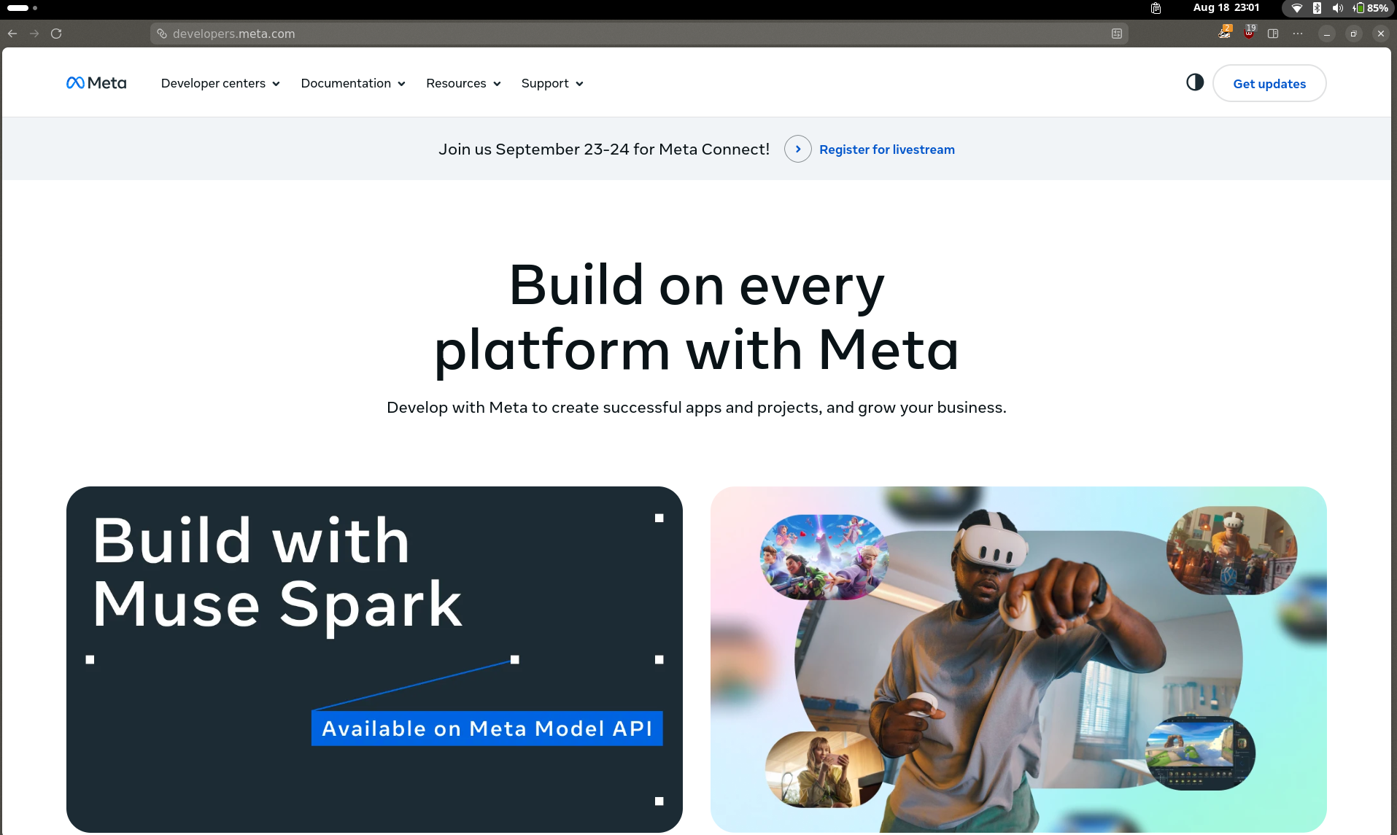Restore down the browser window
The height and width of the screenshot is (835, 1397).
[x=1353, y=34]
